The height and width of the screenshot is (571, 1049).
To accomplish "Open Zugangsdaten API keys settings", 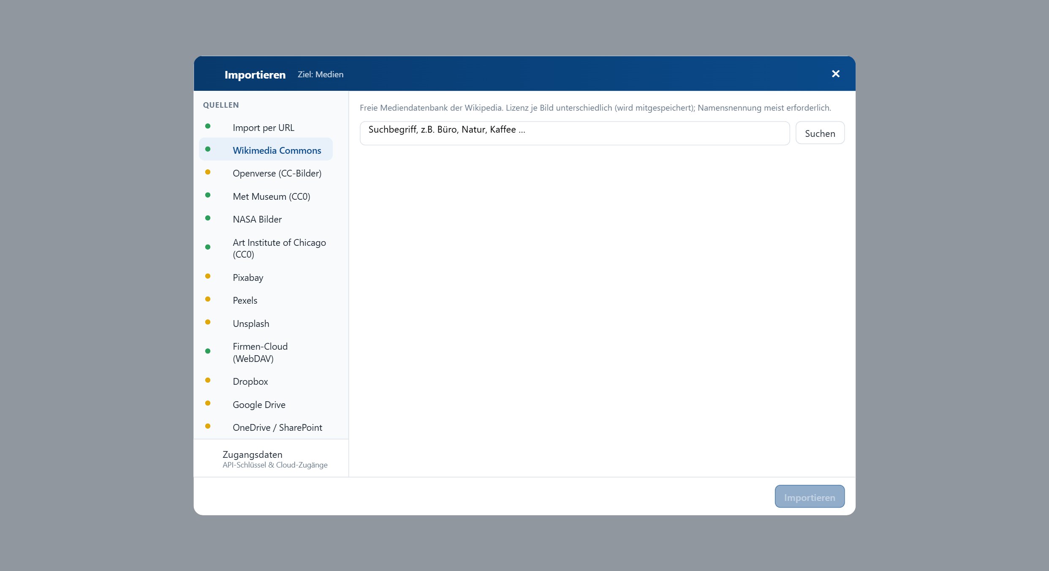I will [271, 459].
